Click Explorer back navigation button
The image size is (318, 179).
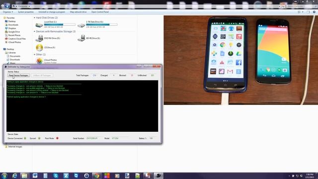click(2, 6)
